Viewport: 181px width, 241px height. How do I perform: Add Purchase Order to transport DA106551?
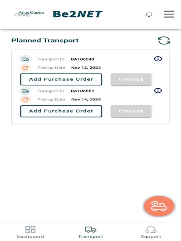coord(61,111)
